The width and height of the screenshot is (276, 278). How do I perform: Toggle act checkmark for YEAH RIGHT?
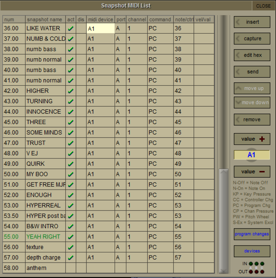click(x=71, y=237)
